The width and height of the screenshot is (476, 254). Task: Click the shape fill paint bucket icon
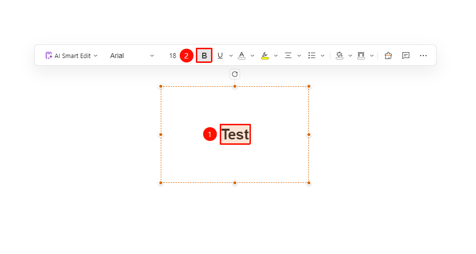(x=340, y=56)
